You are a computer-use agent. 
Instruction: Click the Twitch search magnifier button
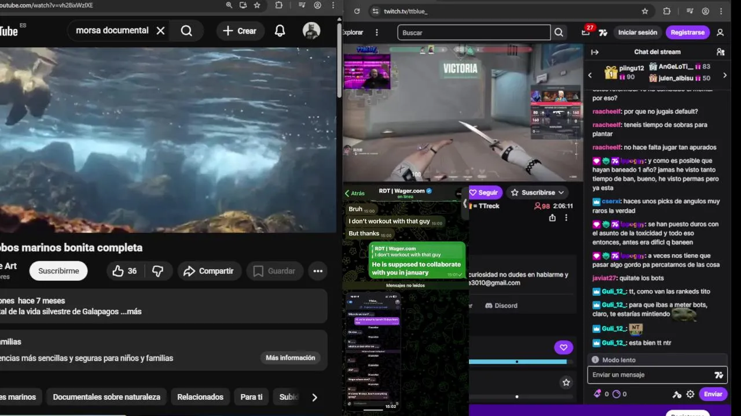point(559,32)
